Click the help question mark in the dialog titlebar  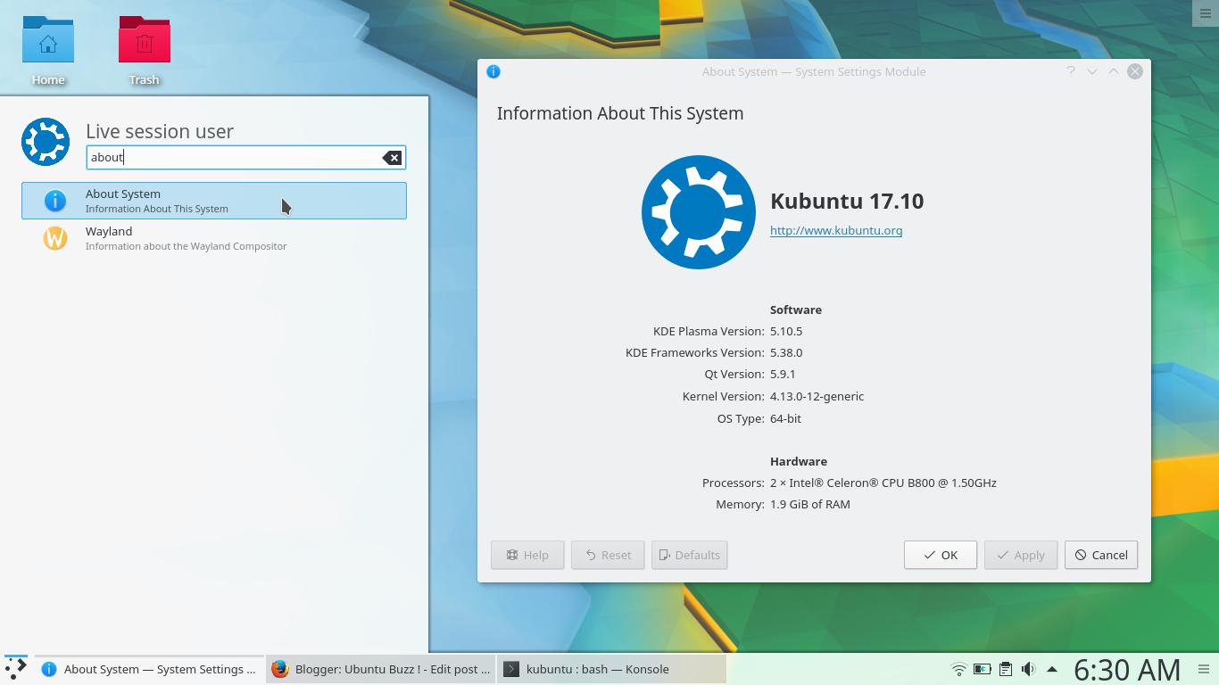(x=1070, y=71)
